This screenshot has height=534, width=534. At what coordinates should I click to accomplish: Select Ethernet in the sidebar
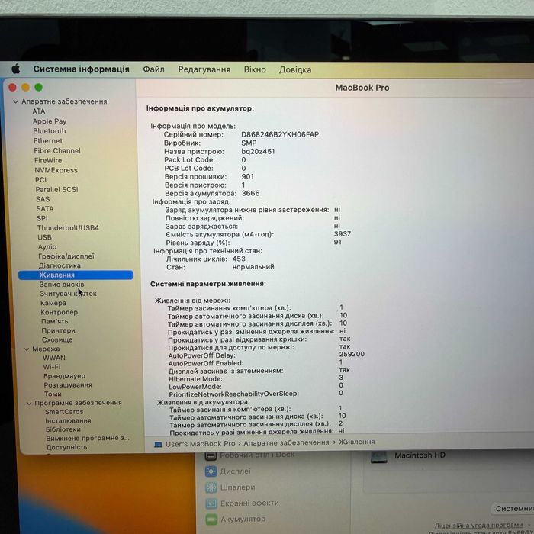[x=47, y=141]
